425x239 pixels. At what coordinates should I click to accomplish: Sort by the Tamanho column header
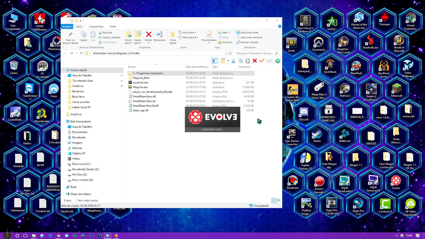point(244,67)
